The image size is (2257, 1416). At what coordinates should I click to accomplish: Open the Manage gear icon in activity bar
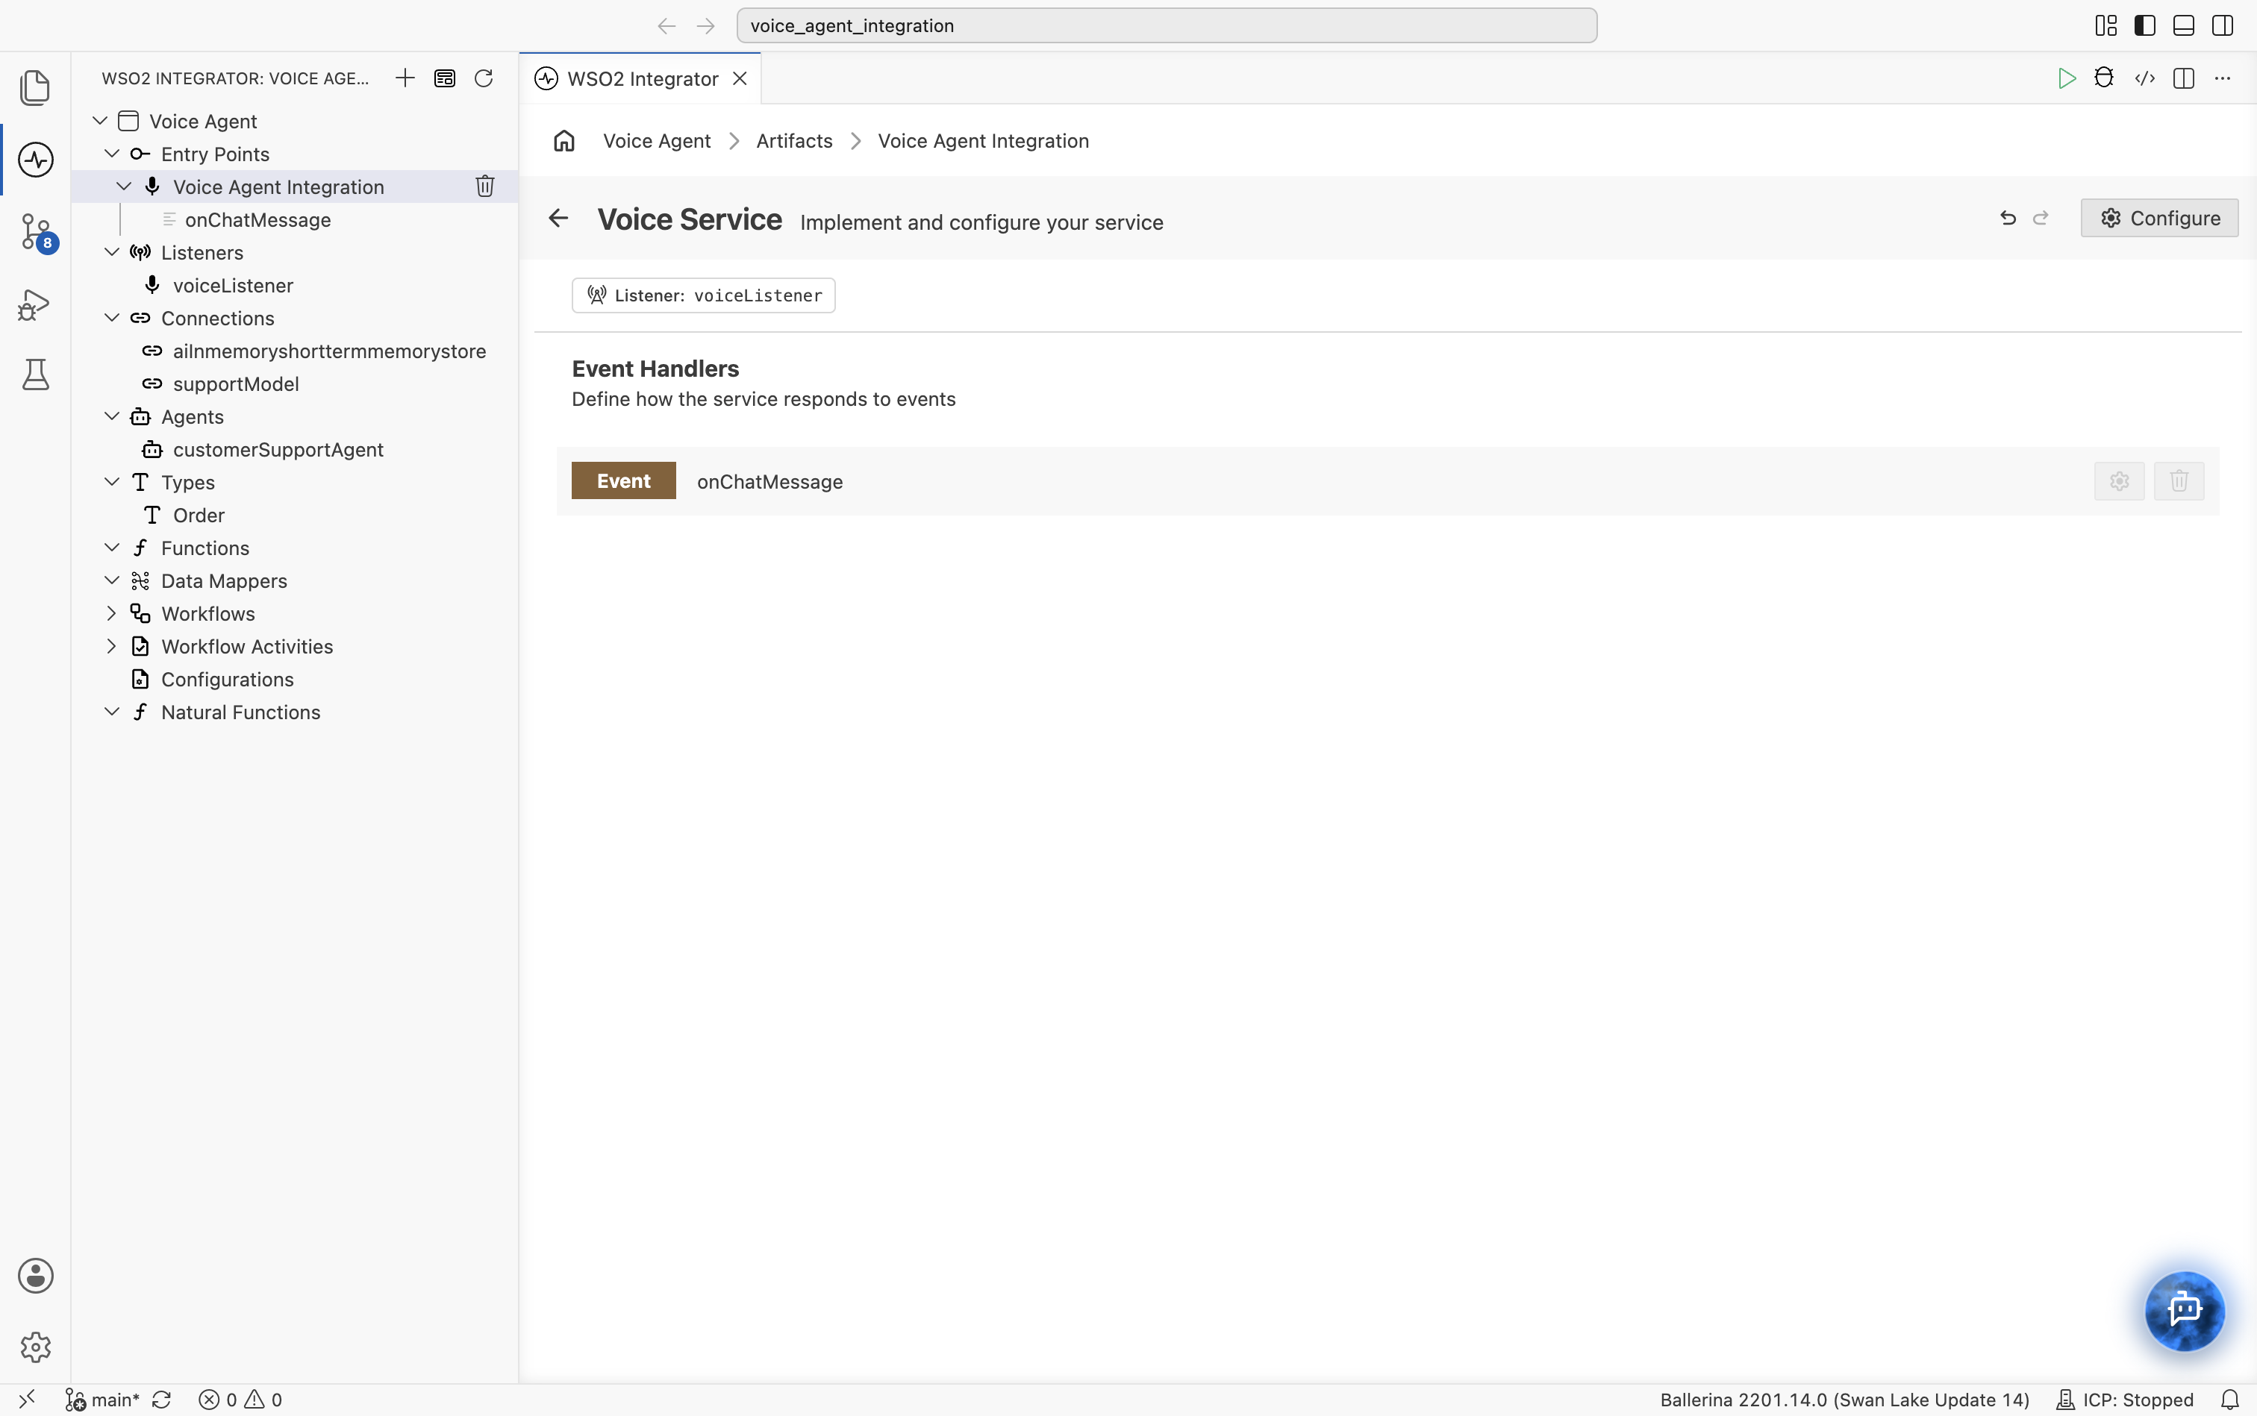pos(34,1347)
